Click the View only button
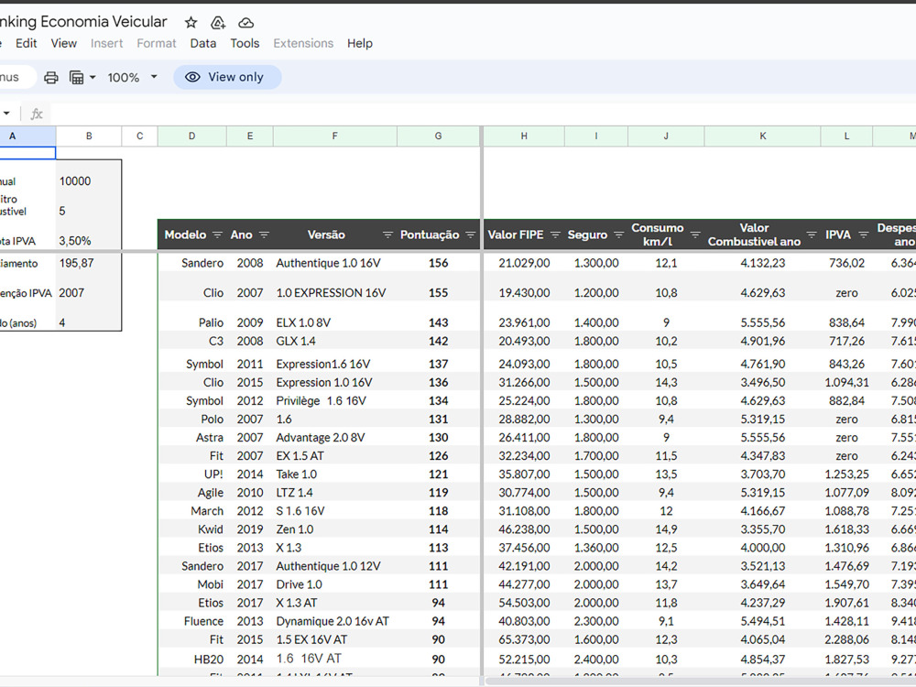This screenshot has height=687, width=916. [x=227, y=77]
